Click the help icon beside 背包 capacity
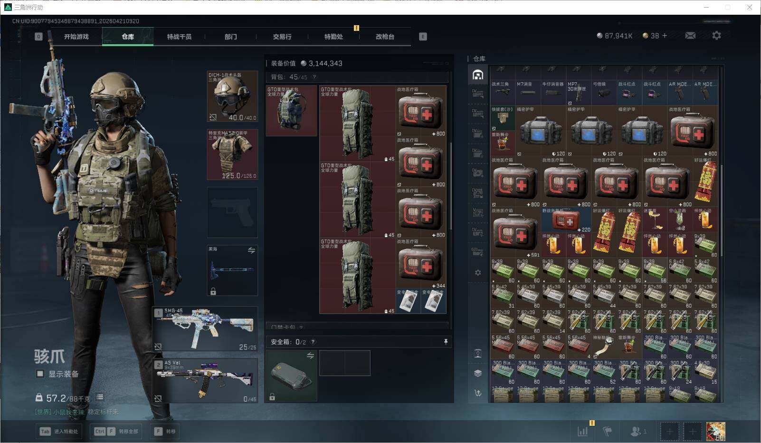Viewport: 761px width, 443px height. pos(314,77)
